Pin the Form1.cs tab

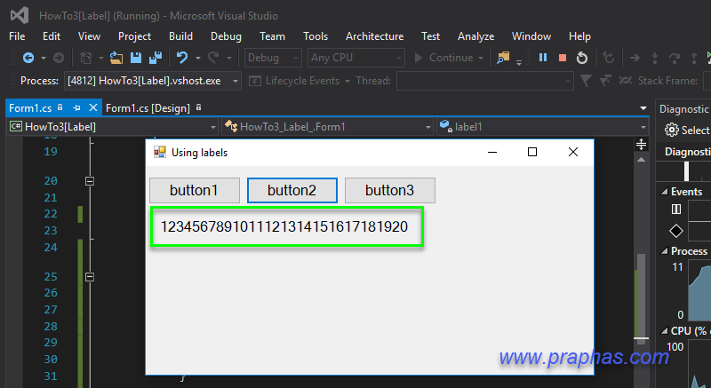[x=76, y=107]
